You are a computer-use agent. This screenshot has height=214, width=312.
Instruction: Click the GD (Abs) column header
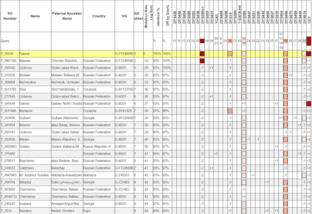pos(138,16)
